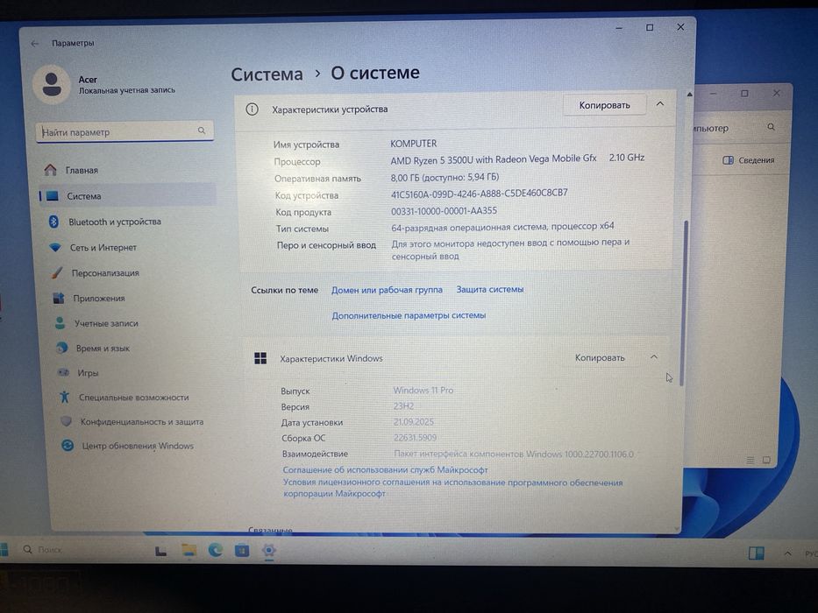Open the Защита системы link
Screen dimensions: 818x613
pyautogui.click(x=490, y=289)
